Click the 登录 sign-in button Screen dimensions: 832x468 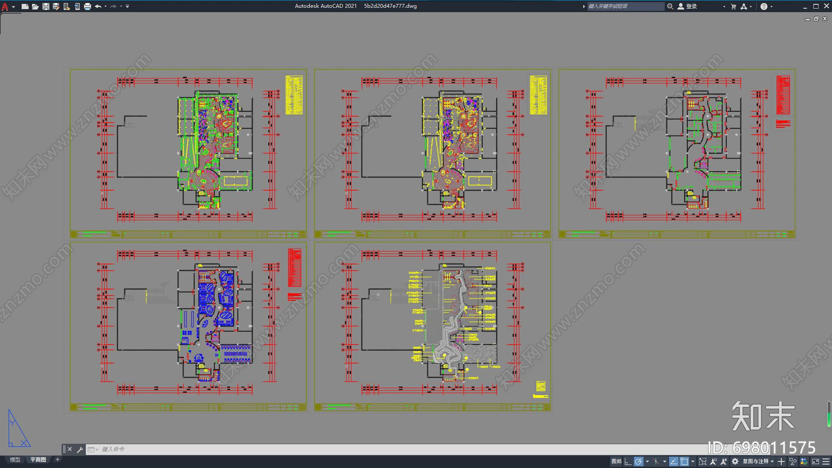coord(687,6)
